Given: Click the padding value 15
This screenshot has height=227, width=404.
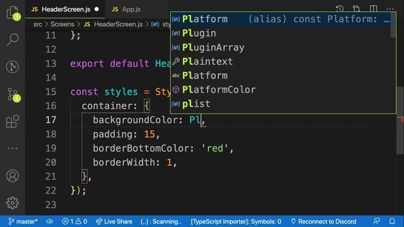Looking at the screenshot, I should pos(150,134).
